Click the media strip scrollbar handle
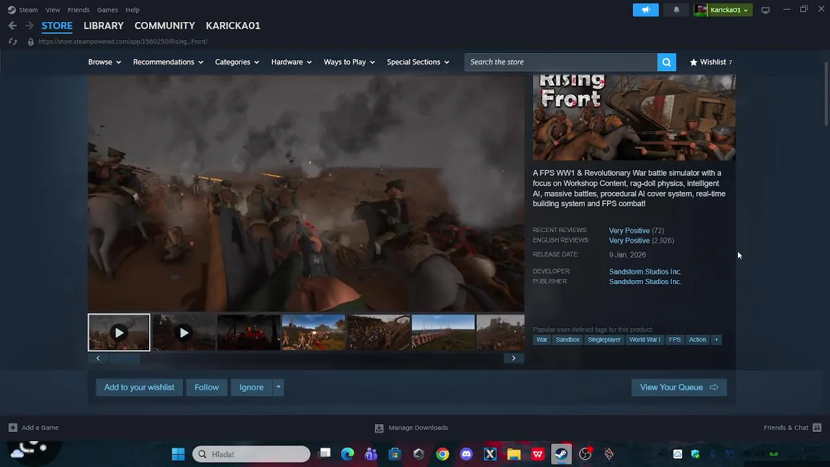This screenshot has width=830, height=467. pos(125,358)
